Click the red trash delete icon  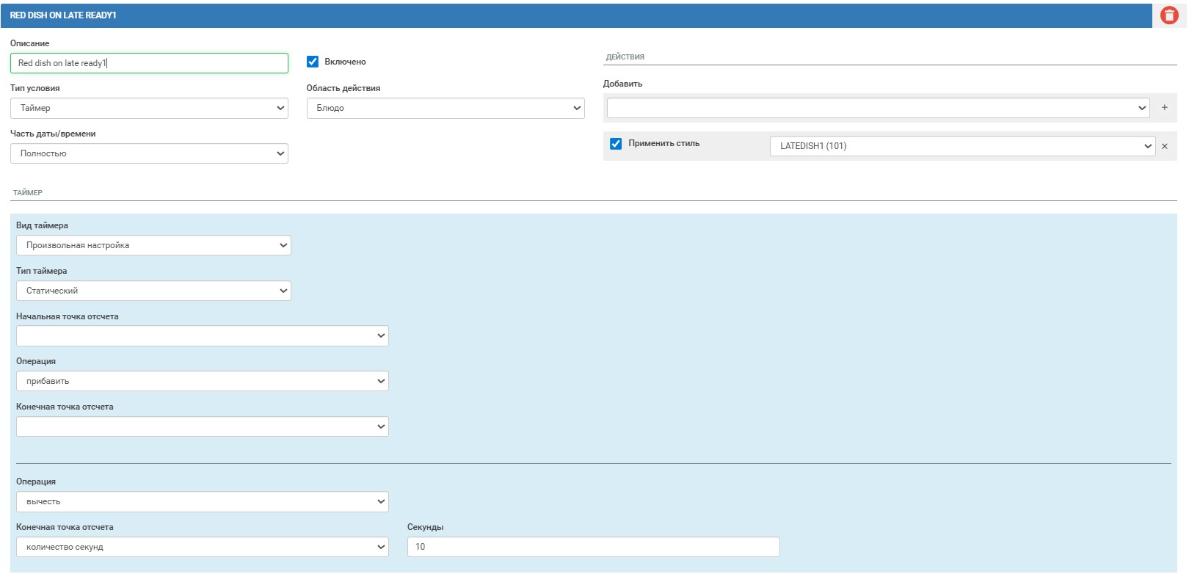coord(1168,15)
